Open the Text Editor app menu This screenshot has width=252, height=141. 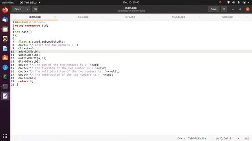(30, 2)
